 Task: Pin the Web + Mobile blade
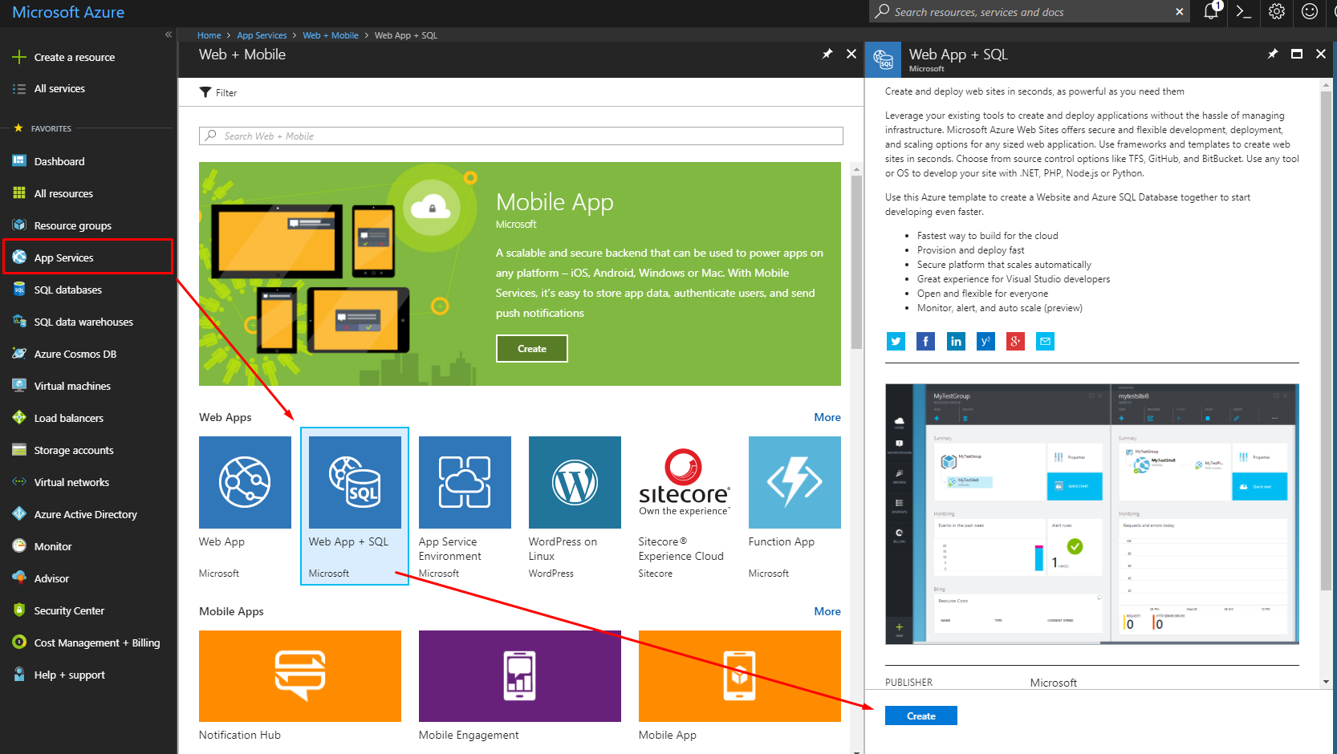click(x=827, y=54)
